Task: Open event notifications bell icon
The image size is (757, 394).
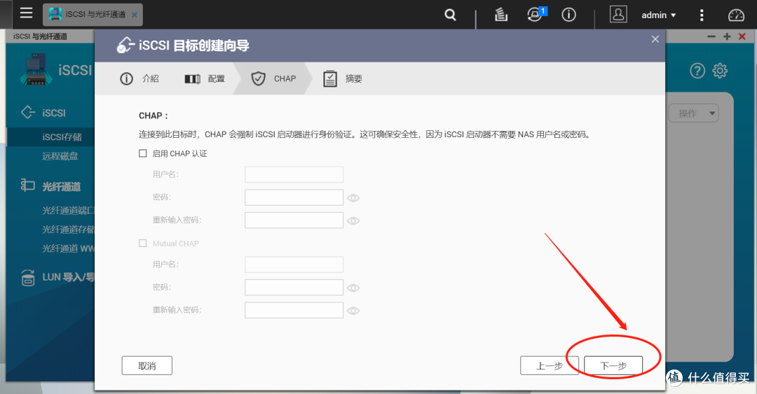Action: coord(536,15)
